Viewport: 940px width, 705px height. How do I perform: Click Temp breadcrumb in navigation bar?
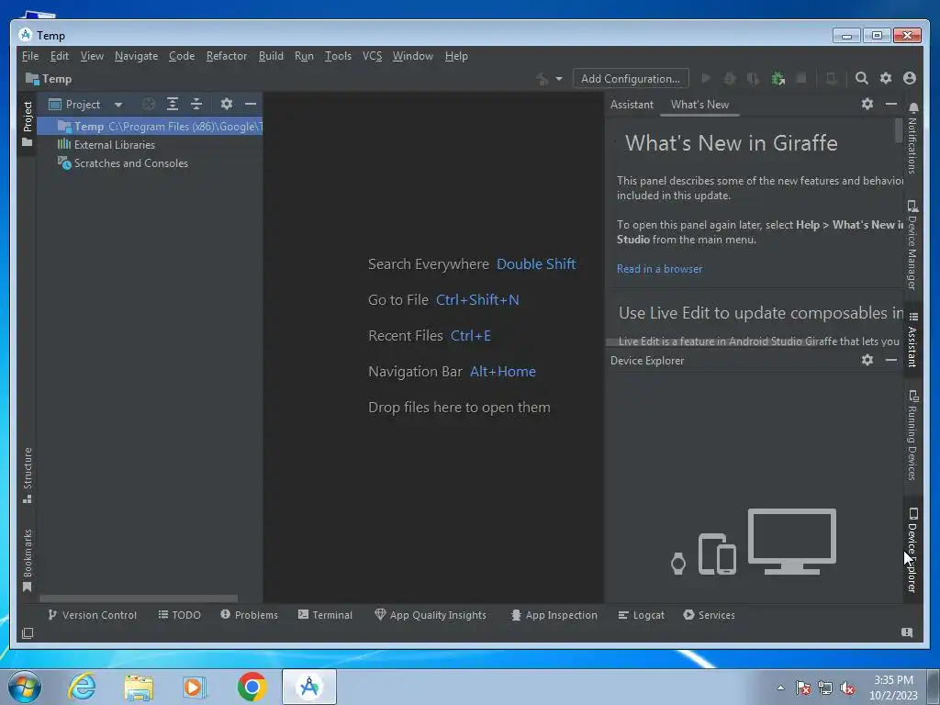coord(49,79)
